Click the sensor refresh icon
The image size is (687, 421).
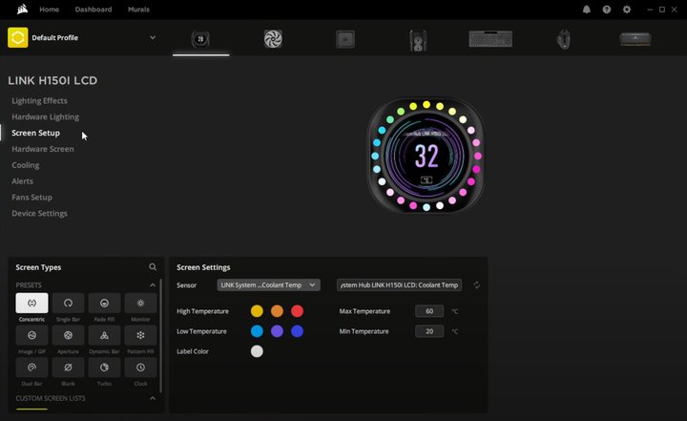[x=476, y=285]
